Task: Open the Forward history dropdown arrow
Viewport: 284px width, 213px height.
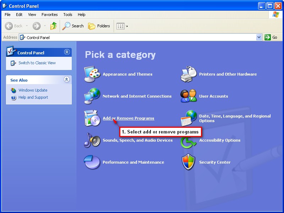Action: [45, 26]
